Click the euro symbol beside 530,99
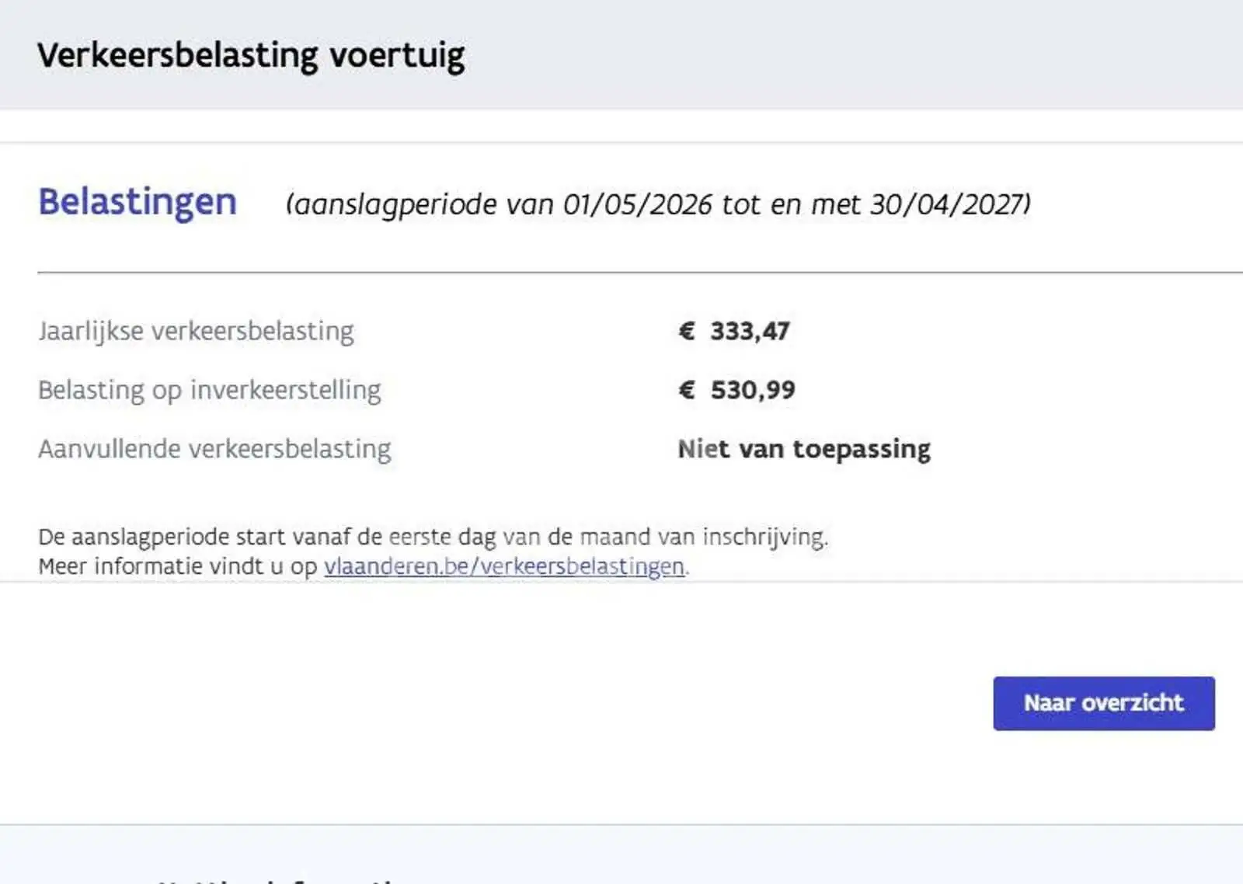The image size is (1243, 884). (686, 389)
